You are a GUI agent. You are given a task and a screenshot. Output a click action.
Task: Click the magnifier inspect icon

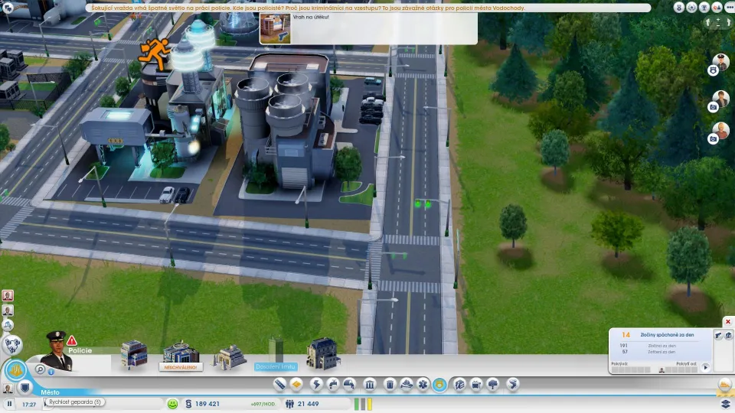pyautogui.click(x=41, y=370)
